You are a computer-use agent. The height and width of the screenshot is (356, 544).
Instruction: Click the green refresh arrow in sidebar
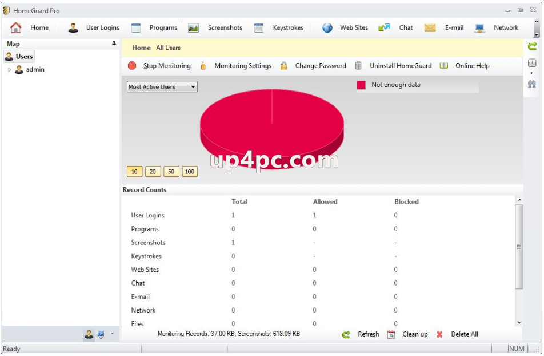click(532, 46)
